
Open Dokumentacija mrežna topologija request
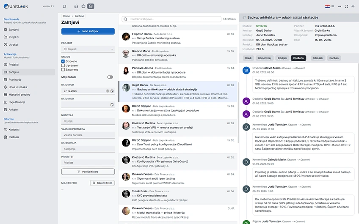(x=178, y=111)
